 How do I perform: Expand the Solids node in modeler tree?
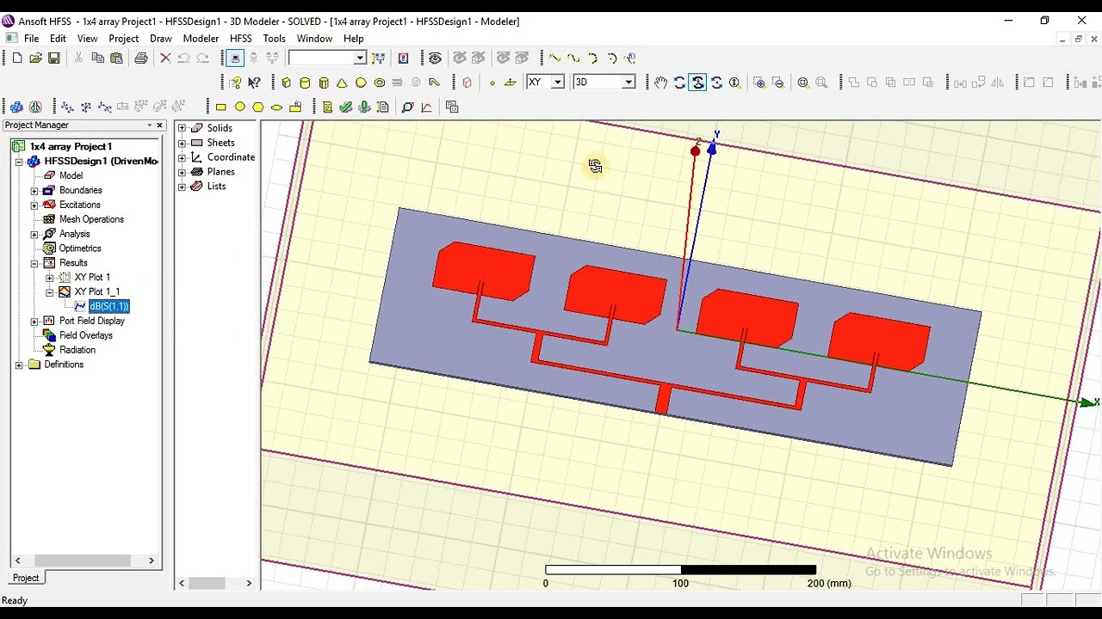[182, 128]
